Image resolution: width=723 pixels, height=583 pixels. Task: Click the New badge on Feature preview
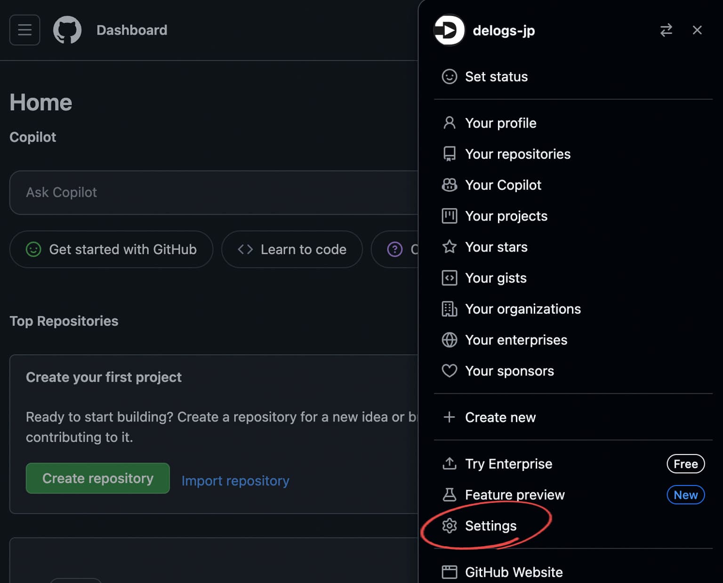(x=685, y=494)
